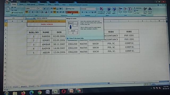Select cell containing HARISH
This screenshot has height=95, width=170.
tap(46, 36)
